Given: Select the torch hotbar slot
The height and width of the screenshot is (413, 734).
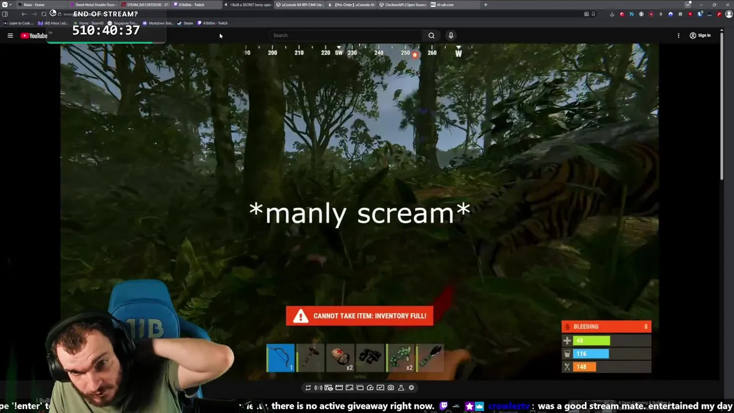Looking at the screenshot, I should click(x=430, y=358).
